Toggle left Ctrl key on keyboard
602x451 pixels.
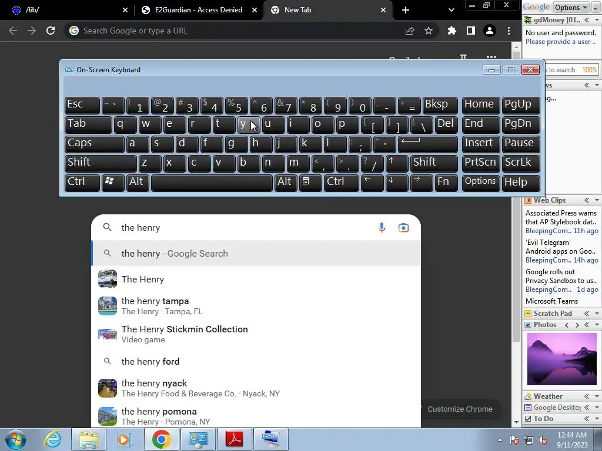pyautogui.click(x=82, y=183)
